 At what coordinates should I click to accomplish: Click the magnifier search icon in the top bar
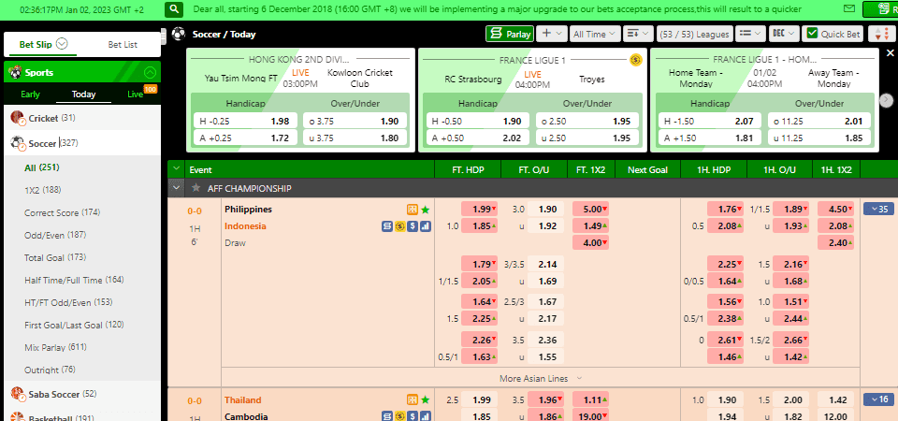point(174,9)
